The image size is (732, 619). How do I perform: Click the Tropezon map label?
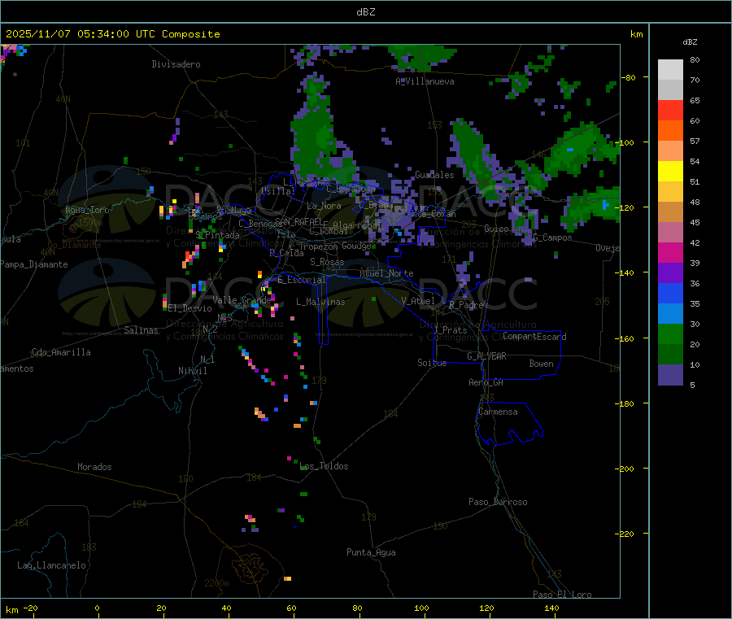point(318,246)
